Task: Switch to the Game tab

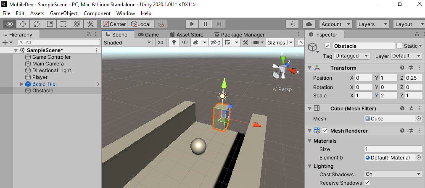Action: click(148, 35)
